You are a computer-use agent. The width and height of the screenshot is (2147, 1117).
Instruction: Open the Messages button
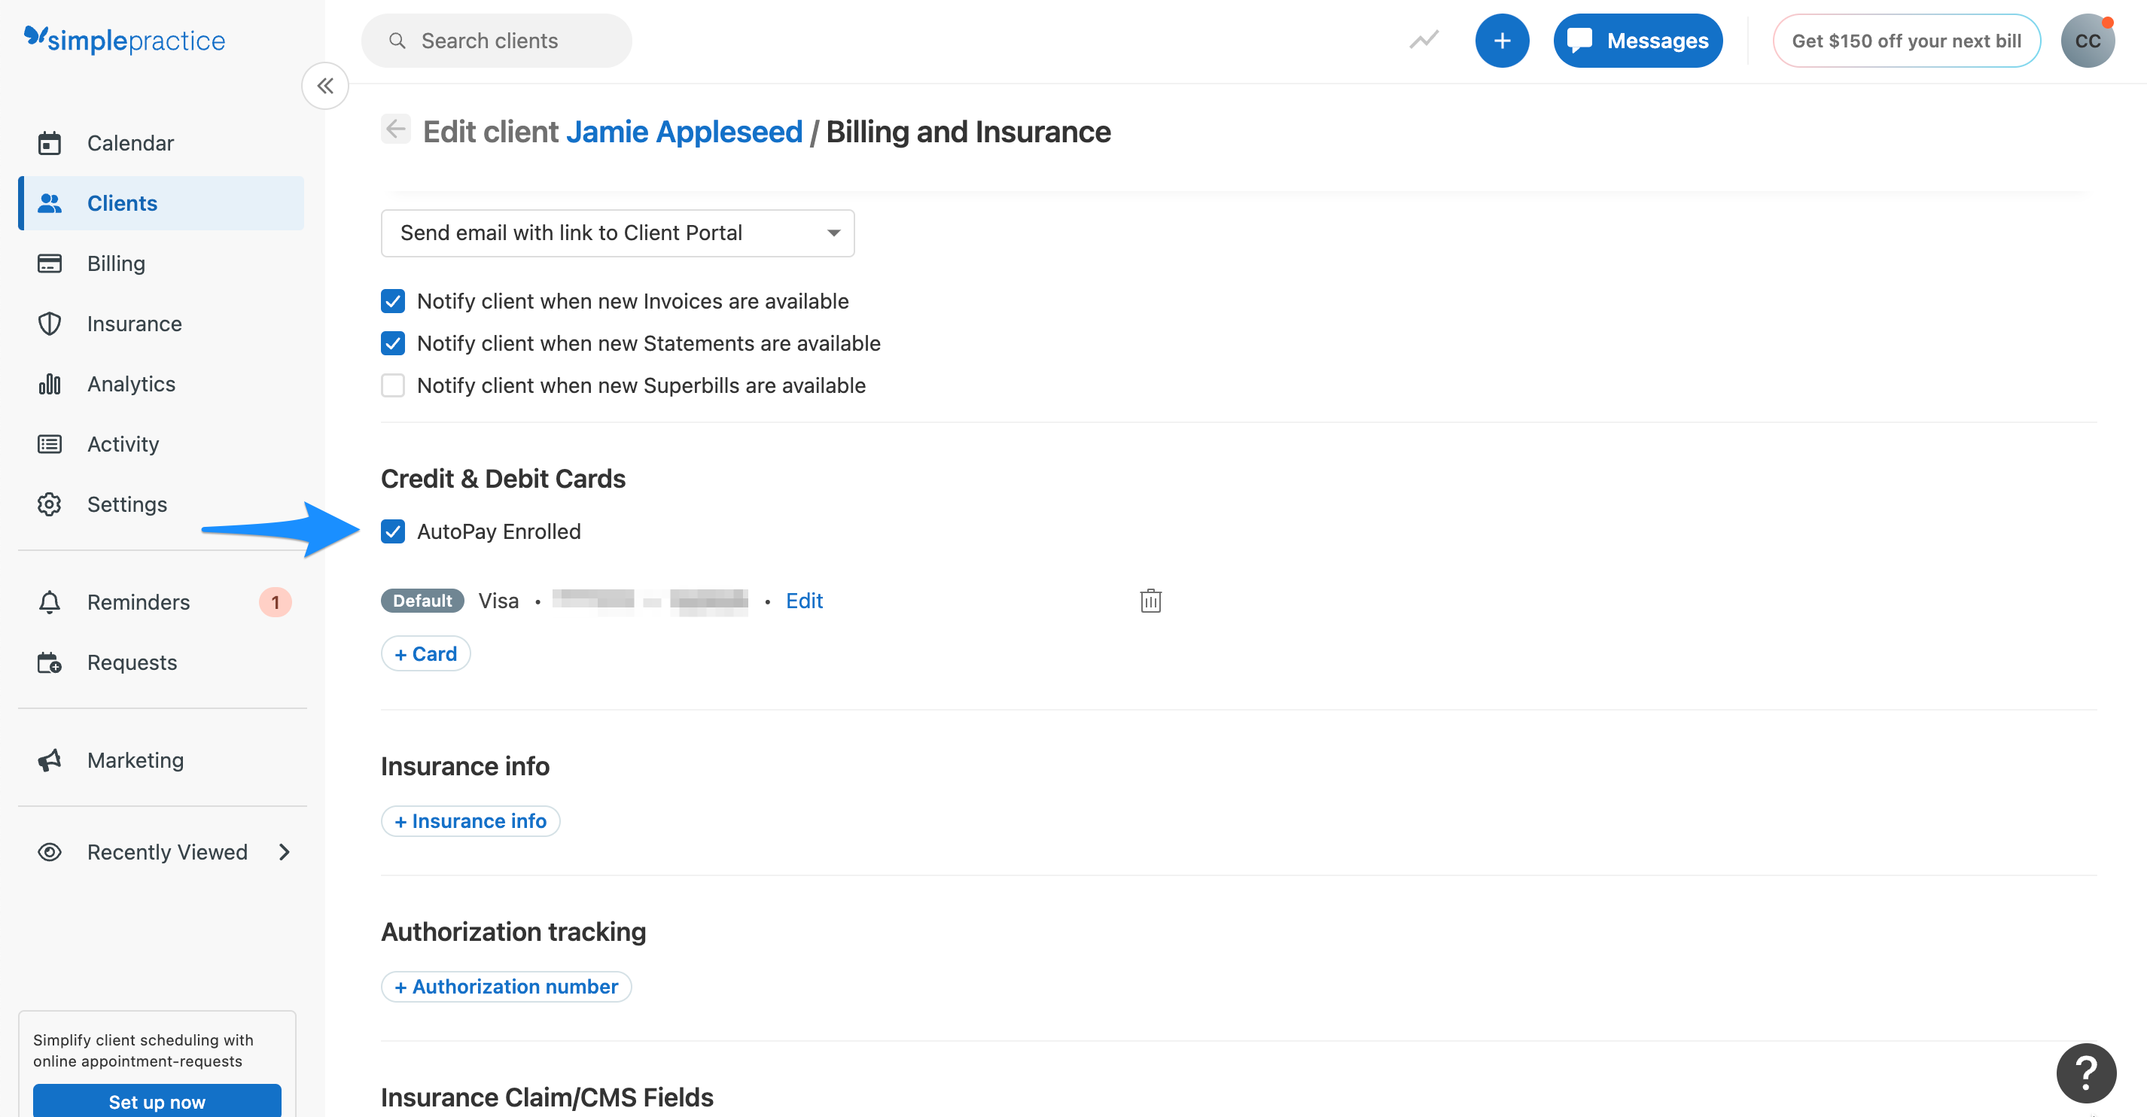[x=1637, y=40]
